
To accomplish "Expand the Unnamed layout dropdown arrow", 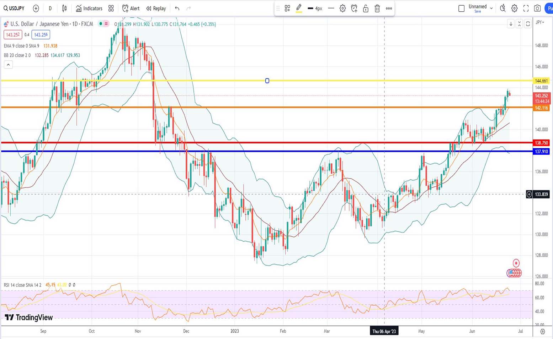I will pyautogui.click(x=491, y=8).
